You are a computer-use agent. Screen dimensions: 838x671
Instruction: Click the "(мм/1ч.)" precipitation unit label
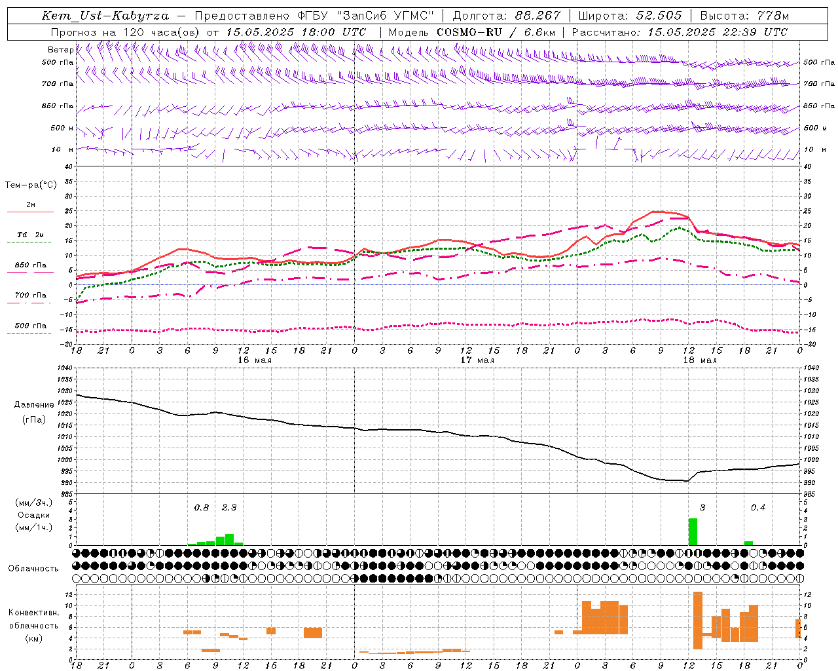pyautogui.click(x=33, y=527)
